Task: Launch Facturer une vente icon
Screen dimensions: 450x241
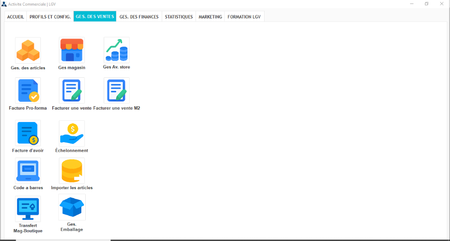Action: click(x=72, y=90)
